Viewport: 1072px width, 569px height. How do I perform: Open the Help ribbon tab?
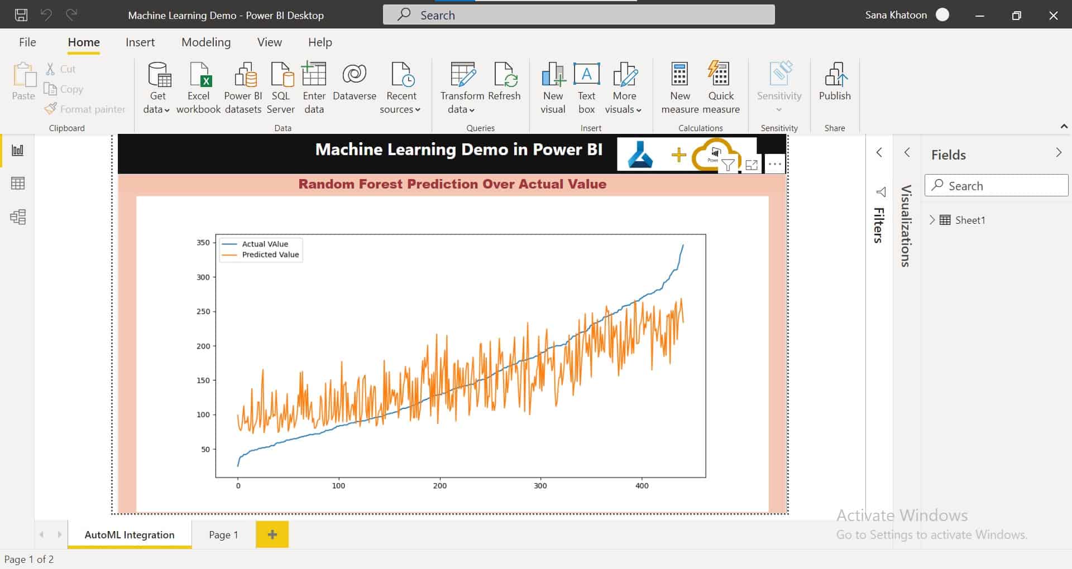320,42
